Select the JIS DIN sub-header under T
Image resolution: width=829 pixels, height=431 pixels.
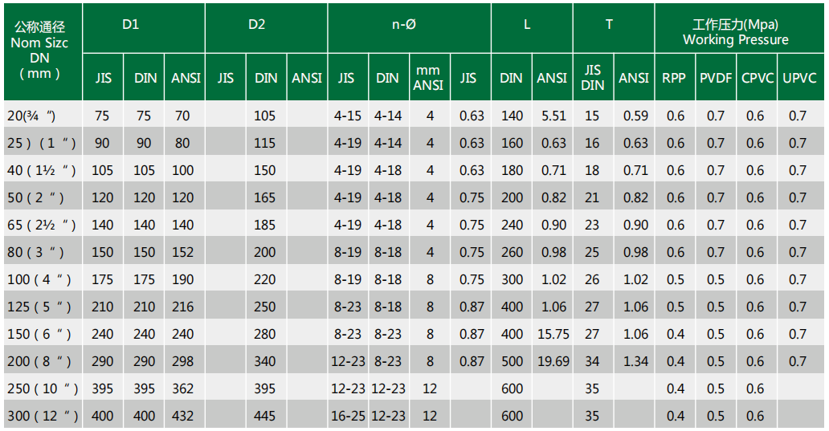592,78
